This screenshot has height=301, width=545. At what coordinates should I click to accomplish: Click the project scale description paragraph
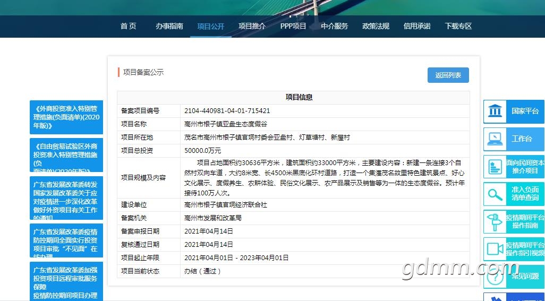[324, 178]
